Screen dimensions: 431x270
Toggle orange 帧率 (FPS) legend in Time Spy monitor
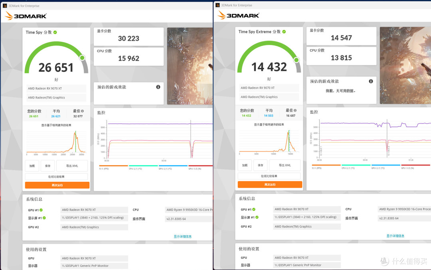113,167
